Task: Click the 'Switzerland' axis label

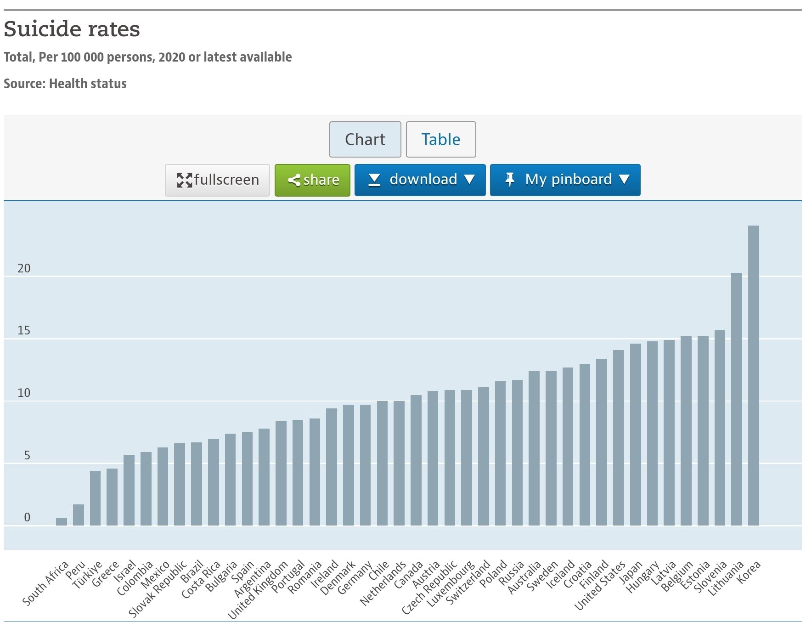Action: coord(468,582)
